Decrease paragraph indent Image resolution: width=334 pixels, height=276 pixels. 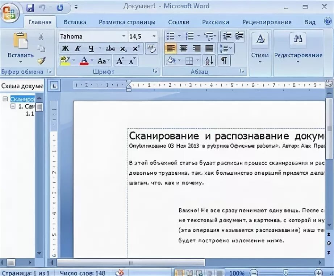point(227,36)
